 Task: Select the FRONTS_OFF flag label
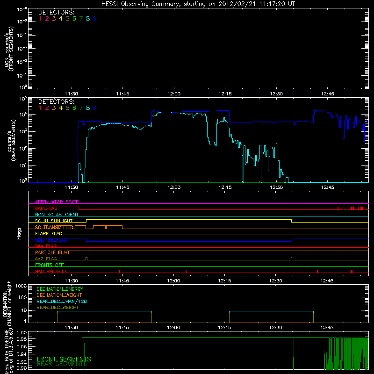[x=50, y=265]
